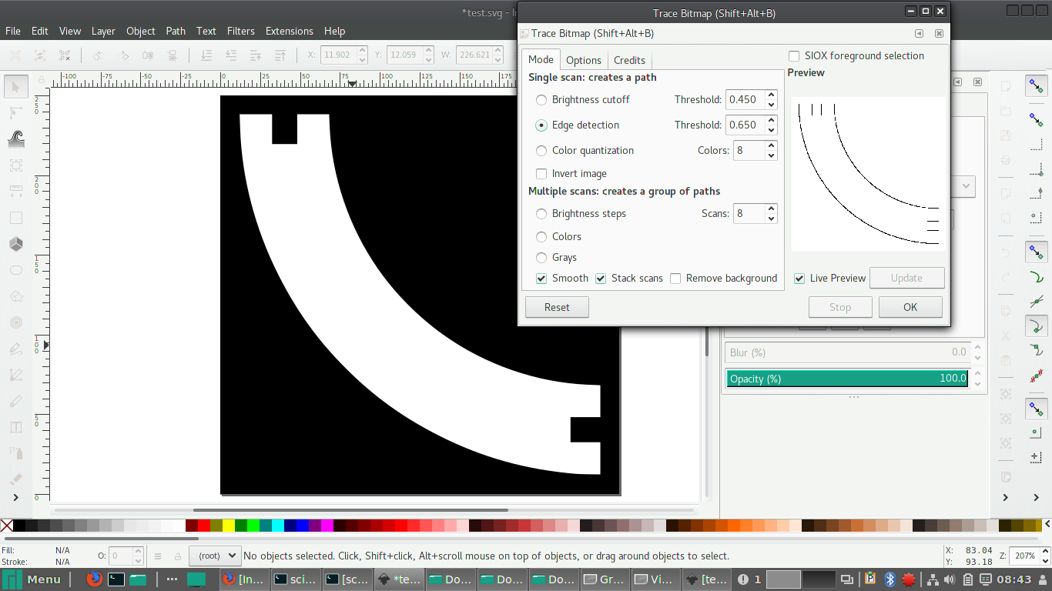Choose the Brightness cutoff radio option
This screenshot has width=1052, height=591.
coord(541,100)
